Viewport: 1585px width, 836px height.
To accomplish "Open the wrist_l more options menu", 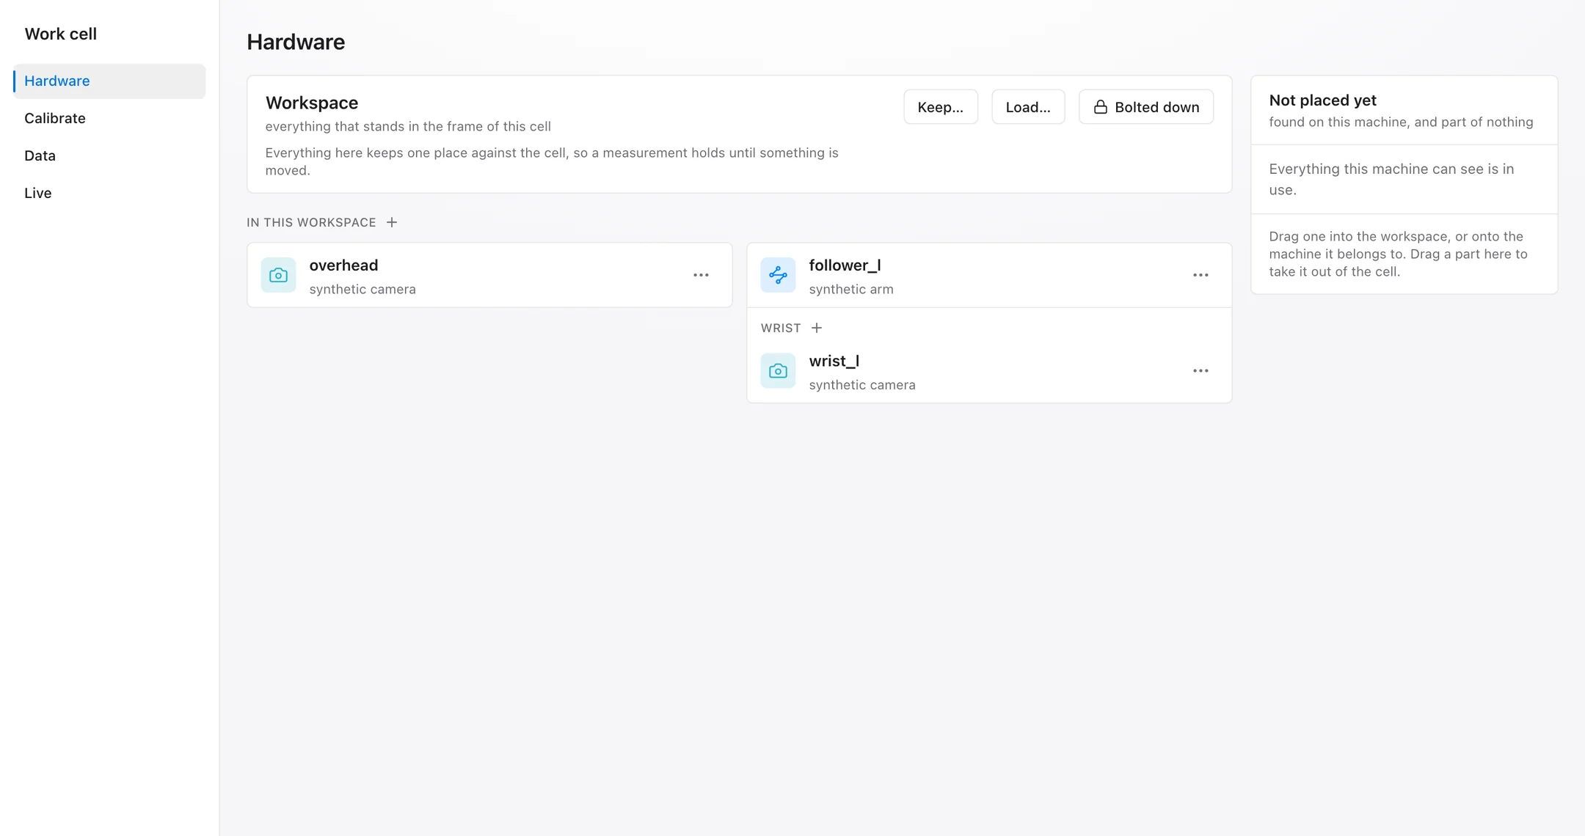I will click(x=1200, y=371).
